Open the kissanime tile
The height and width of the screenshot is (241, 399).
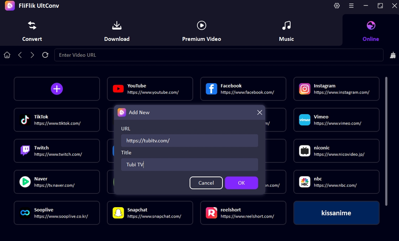[x=336, y=213]
